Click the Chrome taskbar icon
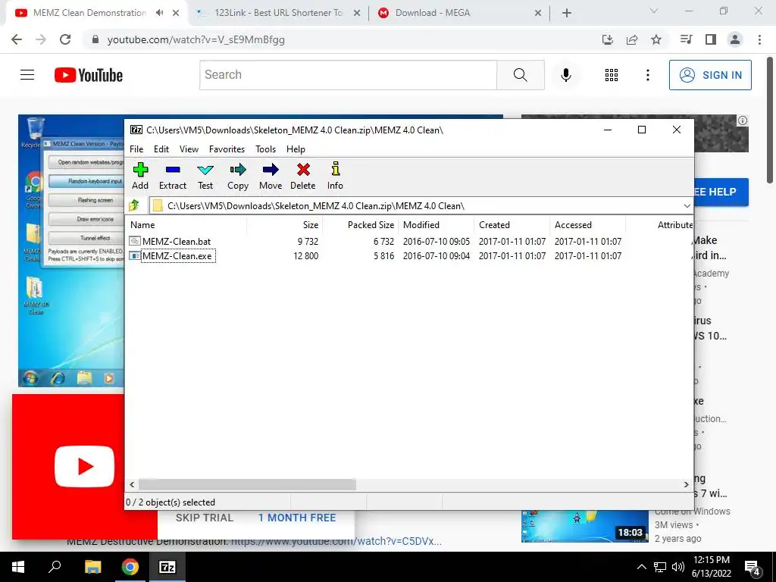 click(x=130, y=567)
